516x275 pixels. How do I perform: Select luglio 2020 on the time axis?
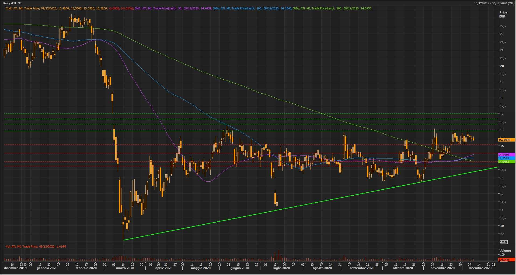pos(281,268)
